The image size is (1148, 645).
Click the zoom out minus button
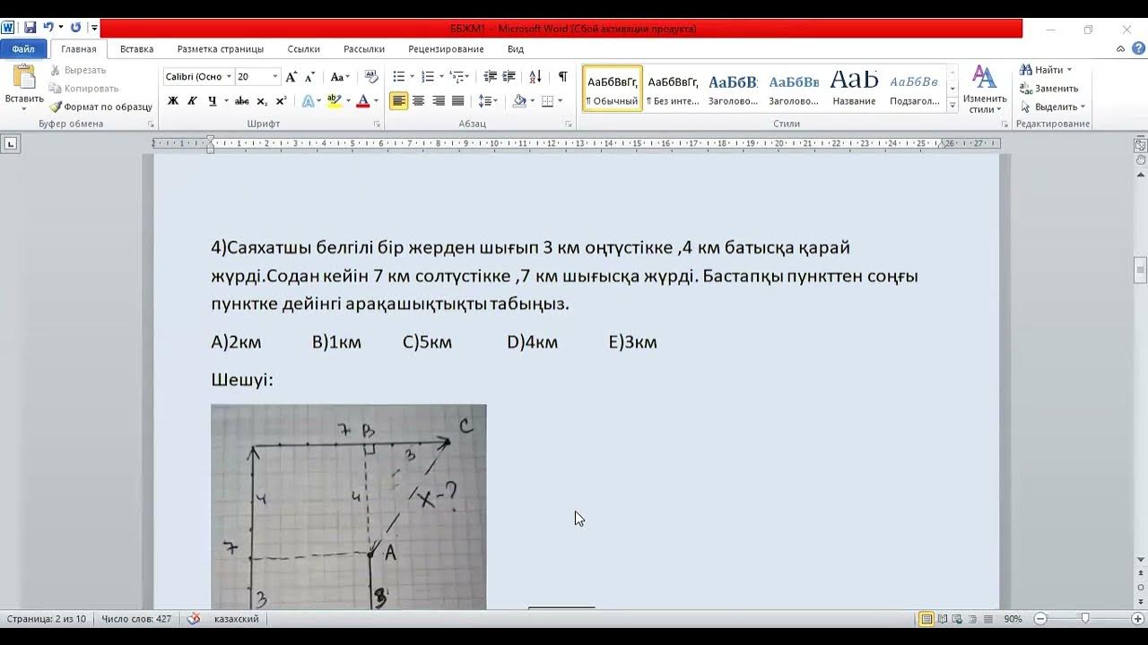1040,619
